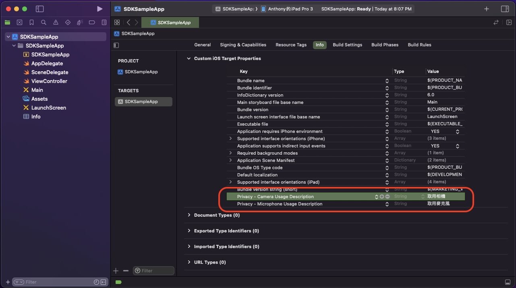The height and width of the screenshot is (288, 516).
Task: Select SDKSampleApp under TARGETS
Action: tap(141, 102)
